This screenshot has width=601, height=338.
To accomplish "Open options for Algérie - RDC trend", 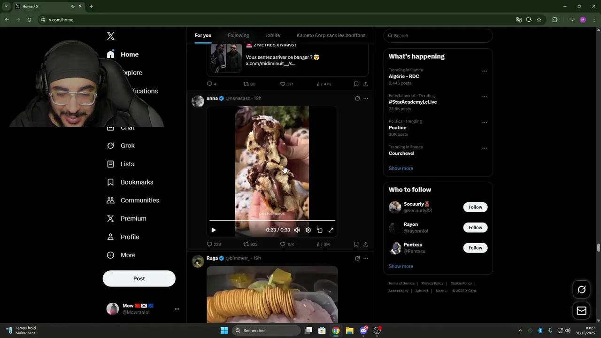I will pyautogui.click(x=485, y=71).
